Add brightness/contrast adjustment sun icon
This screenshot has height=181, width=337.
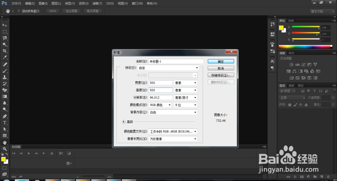pyautogui.click(x=291, y=64)
